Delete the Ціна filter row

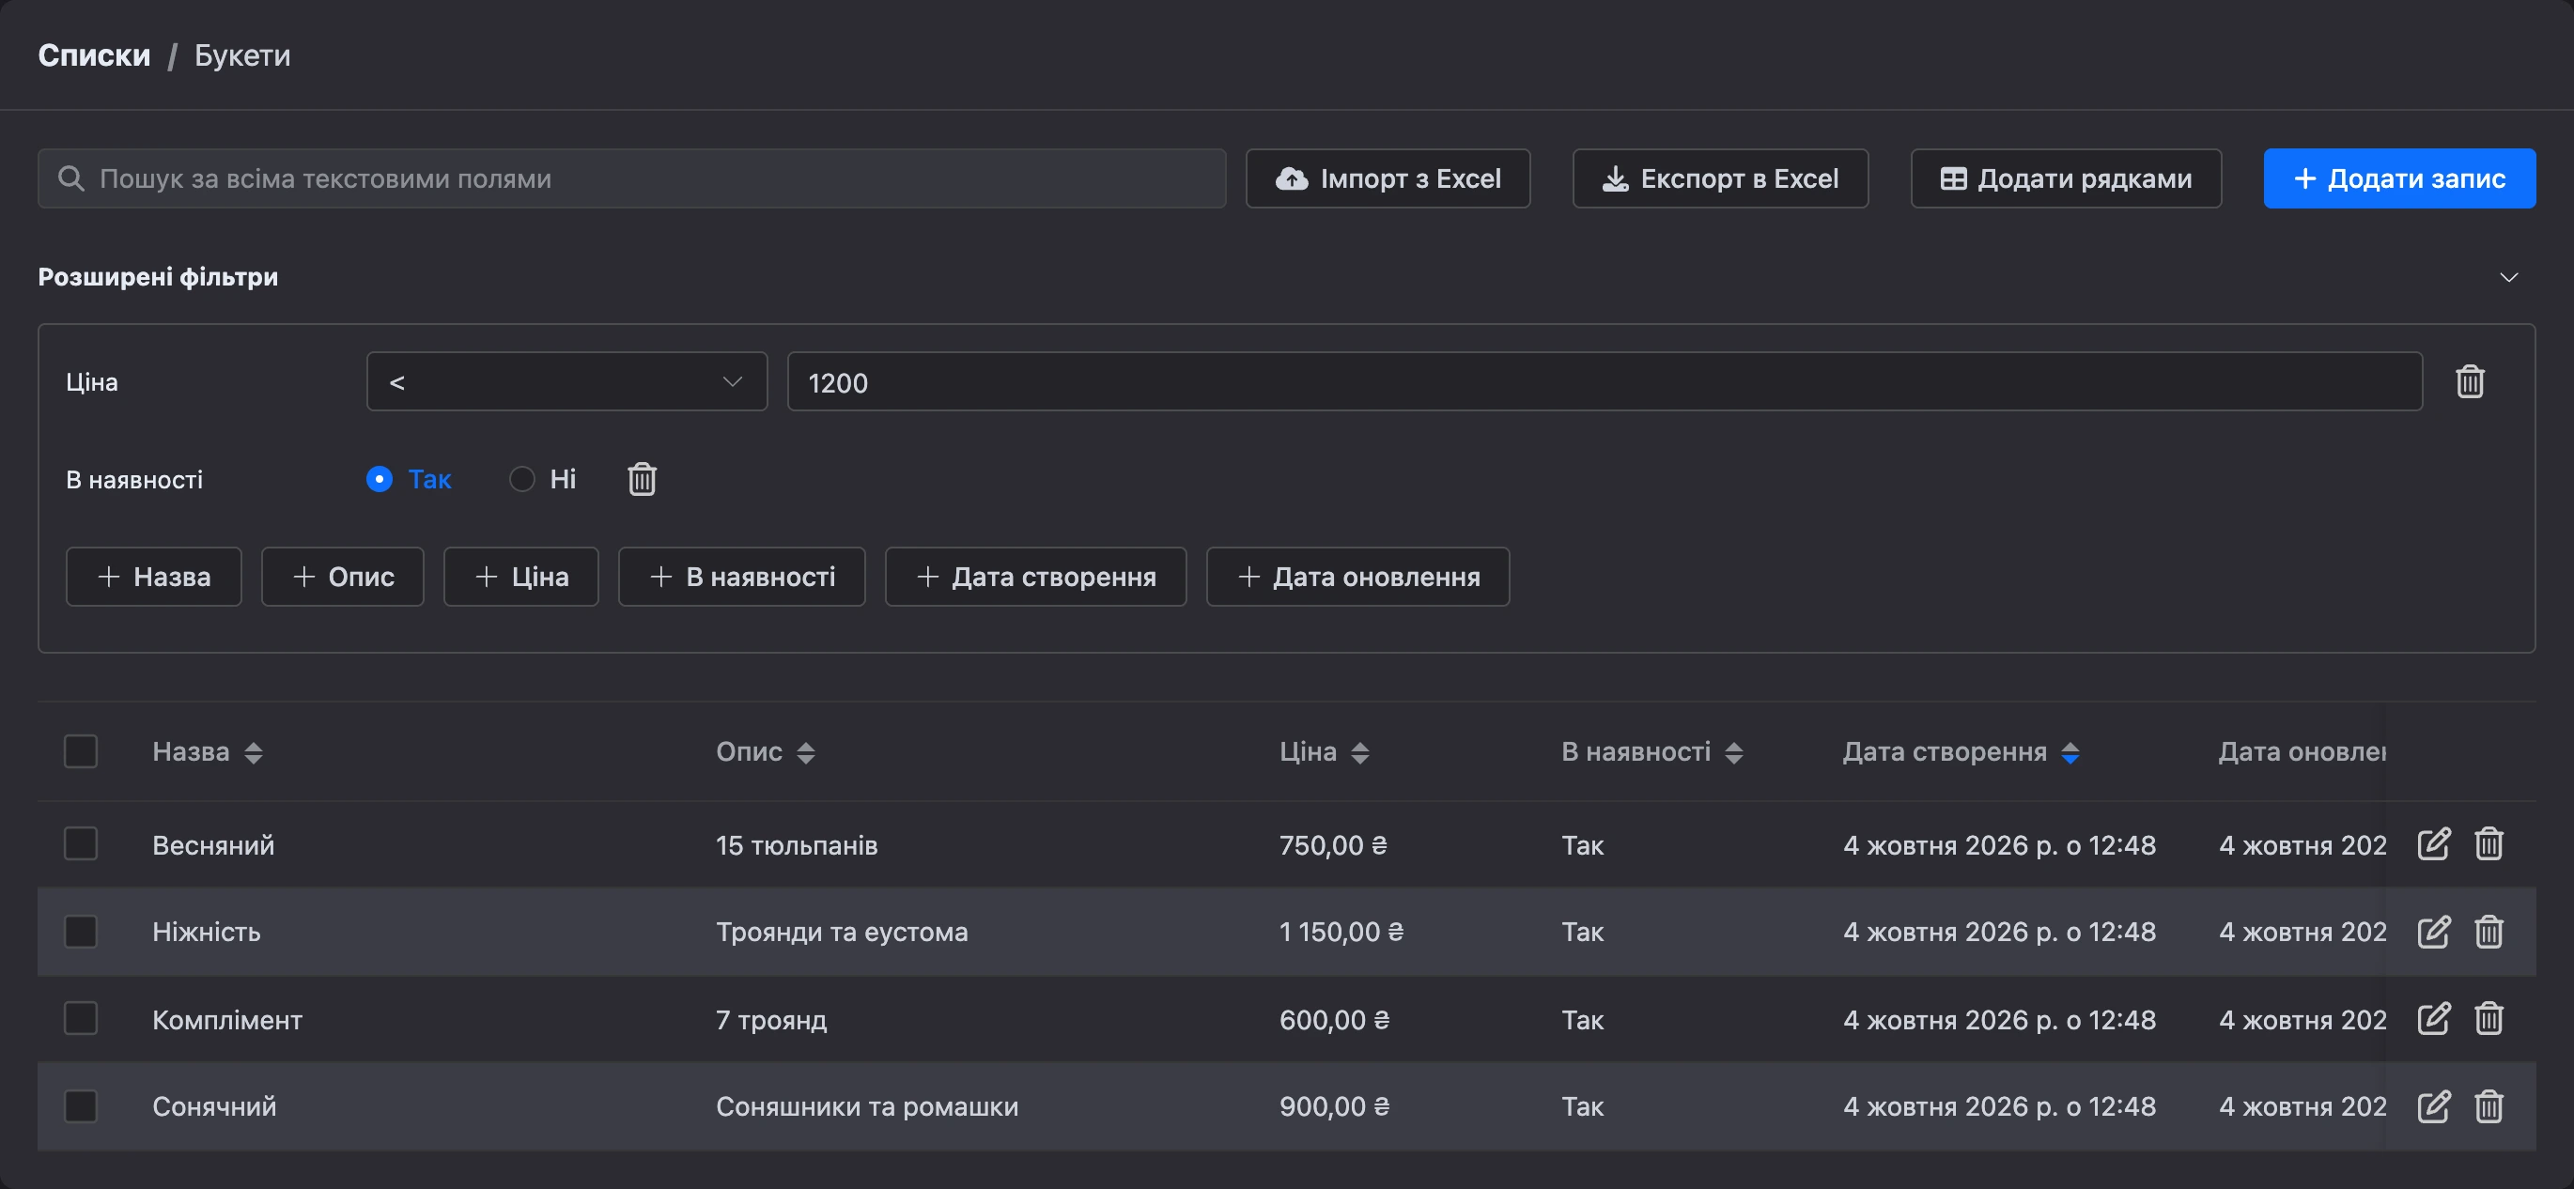tap(2469, 380)
